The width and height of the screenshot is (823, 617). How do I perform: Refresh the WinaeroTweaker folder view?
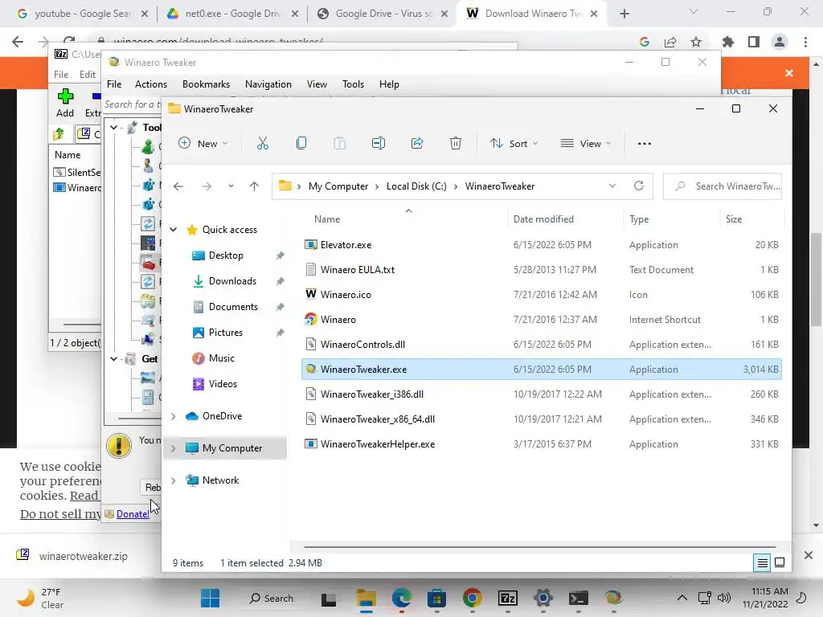pyautogui.click(x=639, y=186)
